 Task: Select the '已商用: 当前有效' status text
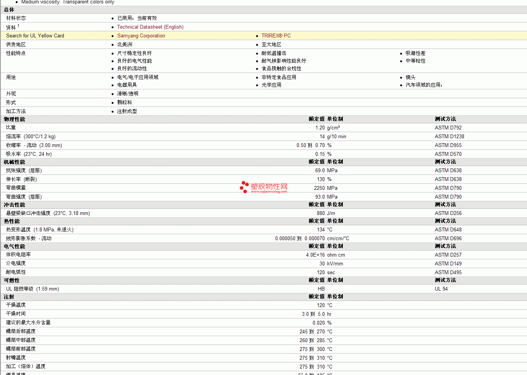click(137, 18)
